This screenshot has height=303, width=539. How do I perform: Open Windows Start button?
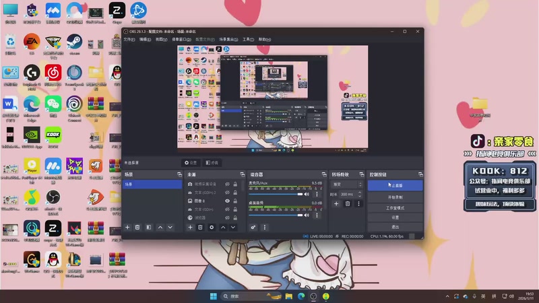pyautogui.click(x=214, y=296)
